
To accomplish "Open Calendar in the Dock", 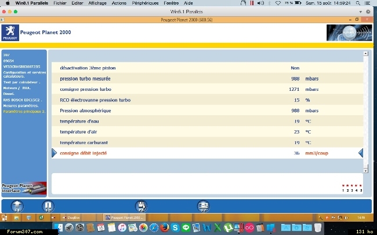I will (101, 227).
